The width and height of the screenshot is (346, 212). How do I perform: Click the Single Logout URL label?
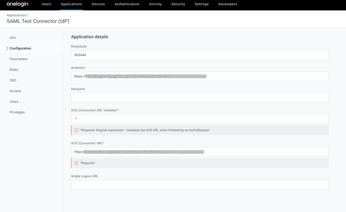pyautogui.click(x=84, y=176)
